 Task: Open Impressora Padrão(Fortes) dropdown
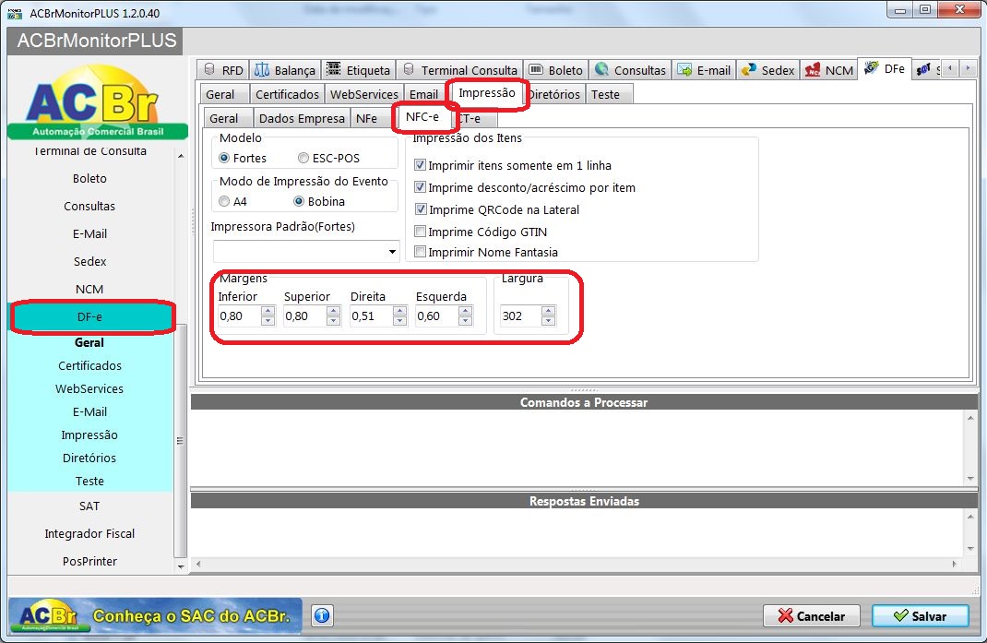(x=392, y=252)
